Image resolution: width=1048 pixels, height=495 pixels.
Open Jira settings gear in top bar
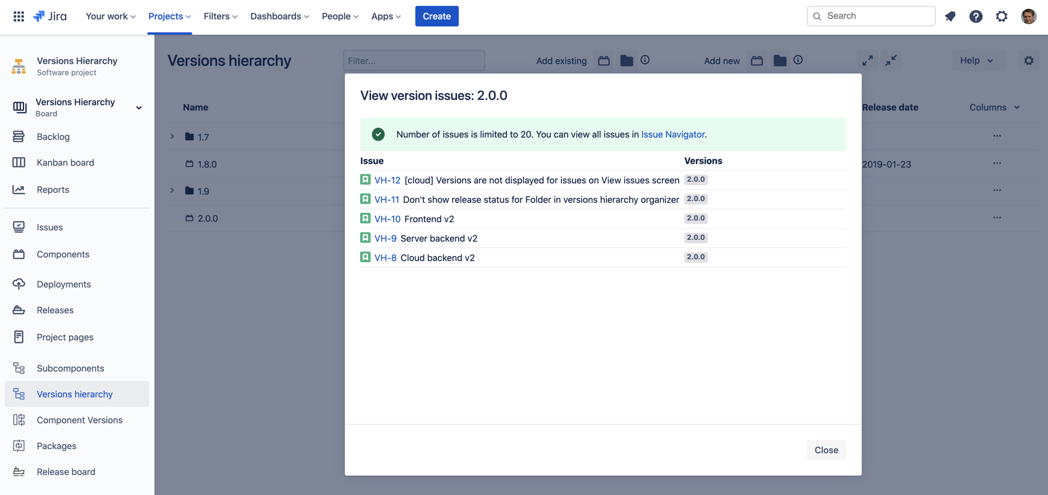point(1001,16)
